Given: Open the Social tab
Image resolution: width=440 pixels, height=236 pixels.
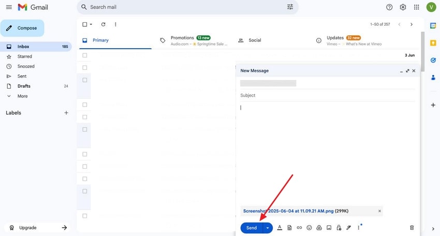Looking at the screenshot, I should click(x=255, y=40).
